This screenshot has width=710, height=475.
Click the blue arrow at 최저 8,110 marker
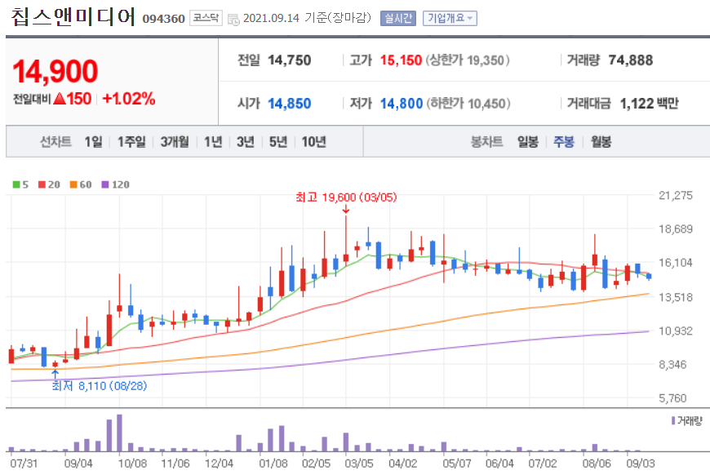click(x=55, y=371)
